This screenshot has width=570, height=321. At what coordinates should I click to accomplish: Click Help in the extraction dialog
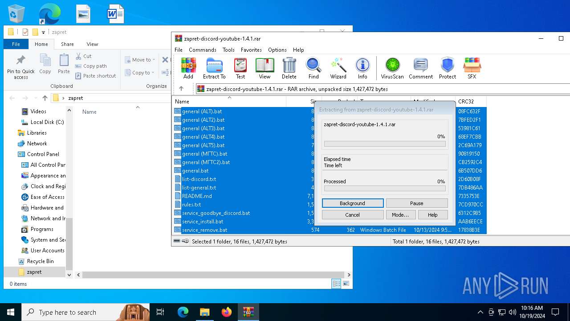coord(433,214)
